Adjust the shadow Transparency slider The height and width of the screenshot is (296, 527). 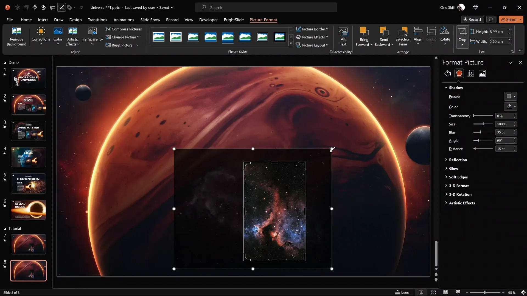pos(483,116)
